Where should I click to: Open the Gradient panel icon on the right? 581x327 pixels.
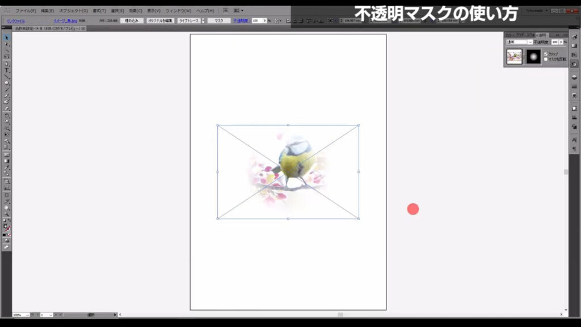[574, 46]
